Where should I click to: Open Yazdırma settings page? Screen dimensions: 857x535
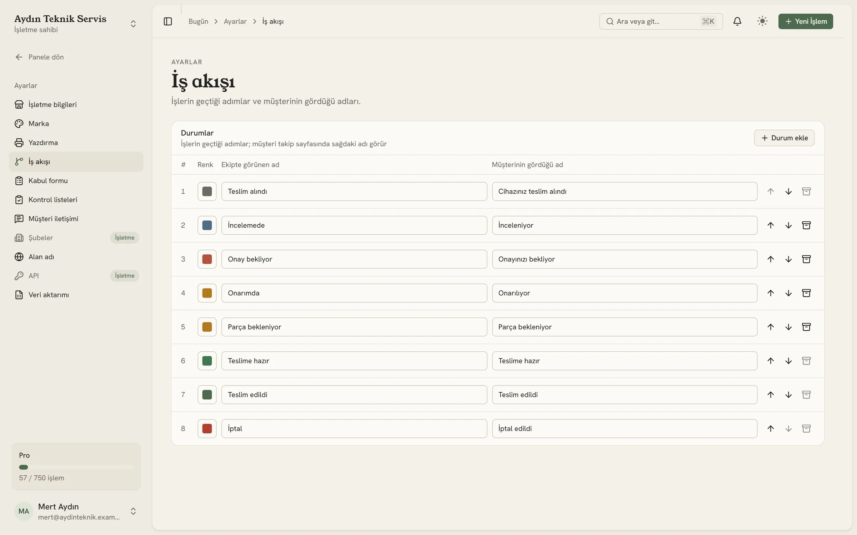[x=76, y=143]
